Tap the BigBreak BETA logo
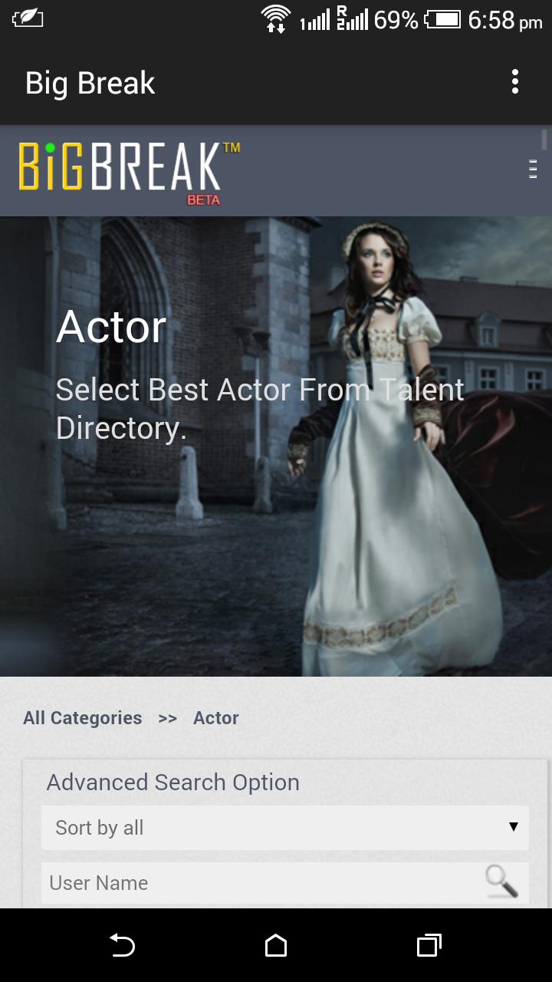Screen dimensions: 552x982 (129, 173)
